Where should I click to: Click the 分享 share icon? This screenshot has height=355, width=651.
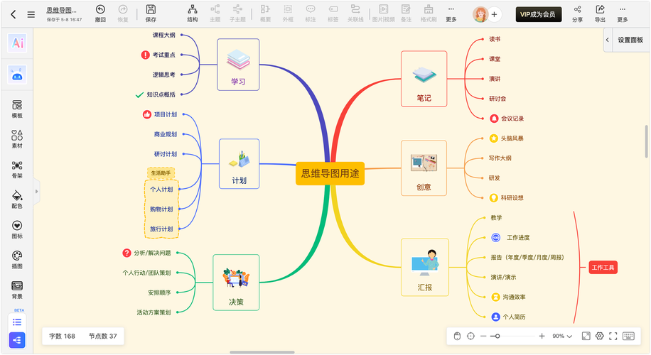[577, 13]
